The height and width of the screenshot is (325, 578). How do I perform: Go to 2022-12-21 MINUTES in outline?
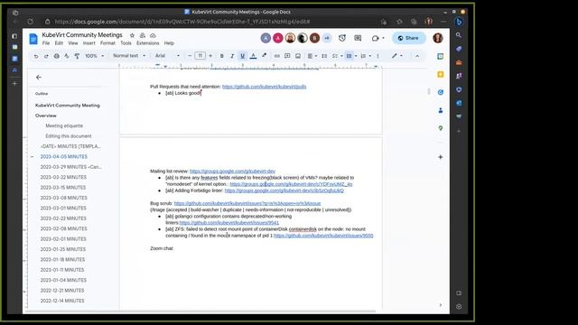(62, 291)
